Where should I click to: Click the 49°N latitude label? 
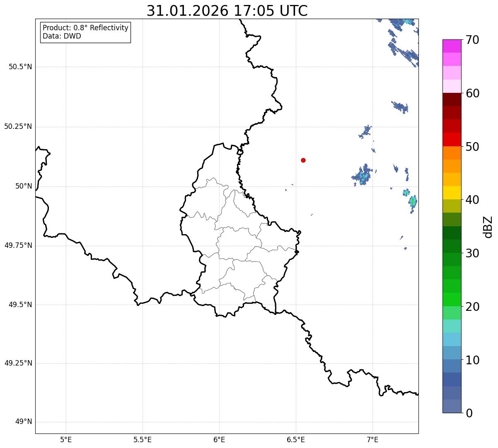tap(24, 422)
